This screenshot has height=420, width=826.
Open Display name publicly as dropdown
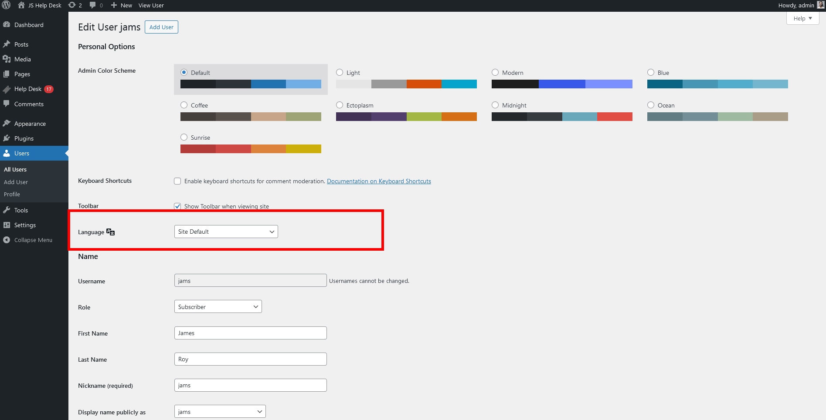220,412
